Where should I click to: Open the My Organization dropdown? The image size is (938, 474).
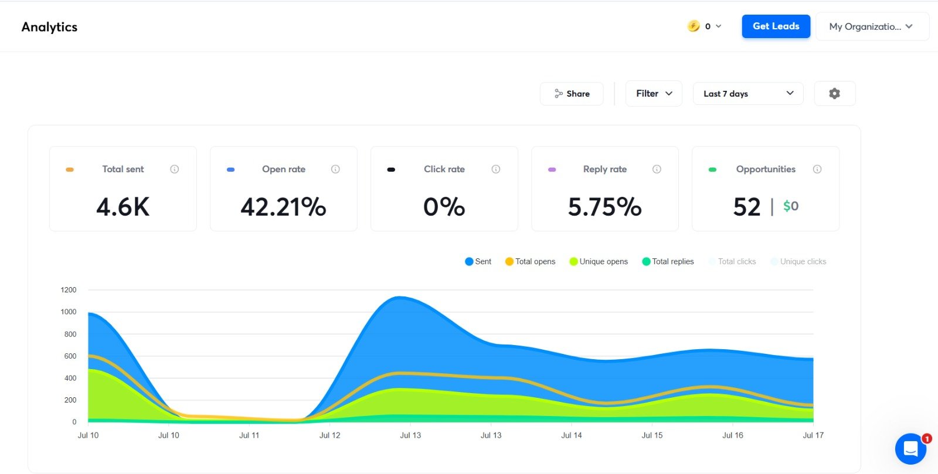tap(872, 26)
